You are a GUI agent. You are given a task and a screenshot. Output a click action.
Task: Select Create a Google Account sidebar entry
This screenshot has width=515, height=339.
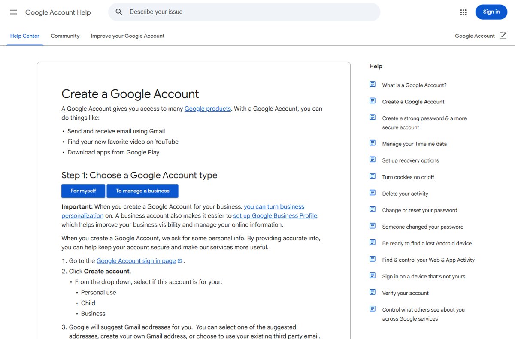(413, 102)
